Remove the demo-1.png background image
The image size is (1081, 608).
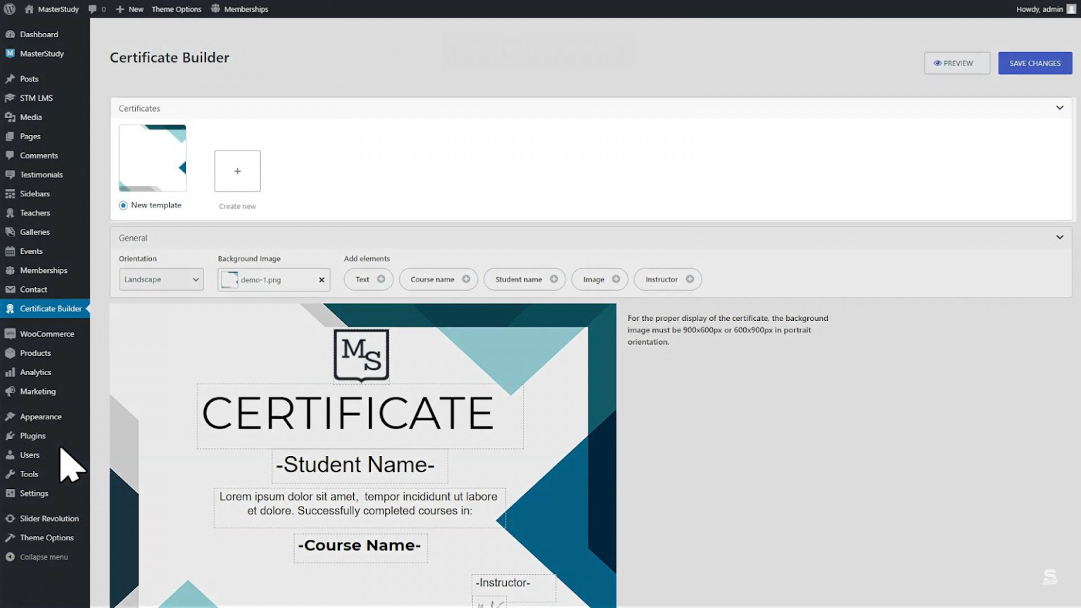[320, 279]
